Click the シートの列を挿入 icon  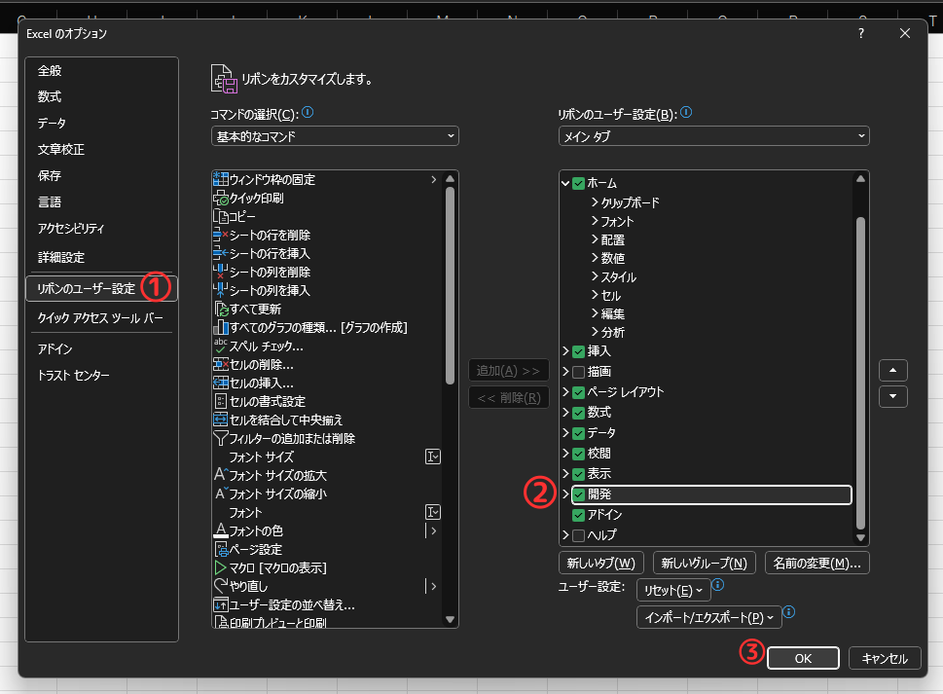(221, 290)
